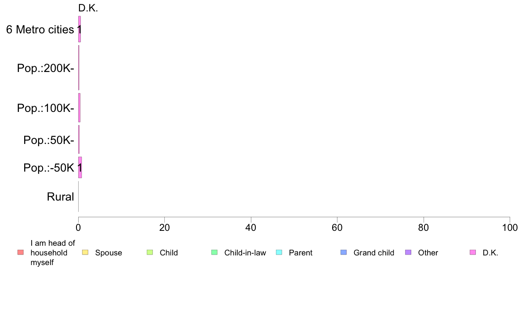522x323 pixels.
Task: Click the 100 tick label on axis
Action: click(x=510, y=227)
